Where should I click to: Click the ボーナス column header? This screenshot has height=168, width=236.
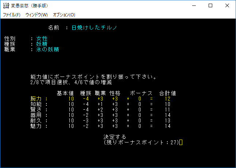141,93
